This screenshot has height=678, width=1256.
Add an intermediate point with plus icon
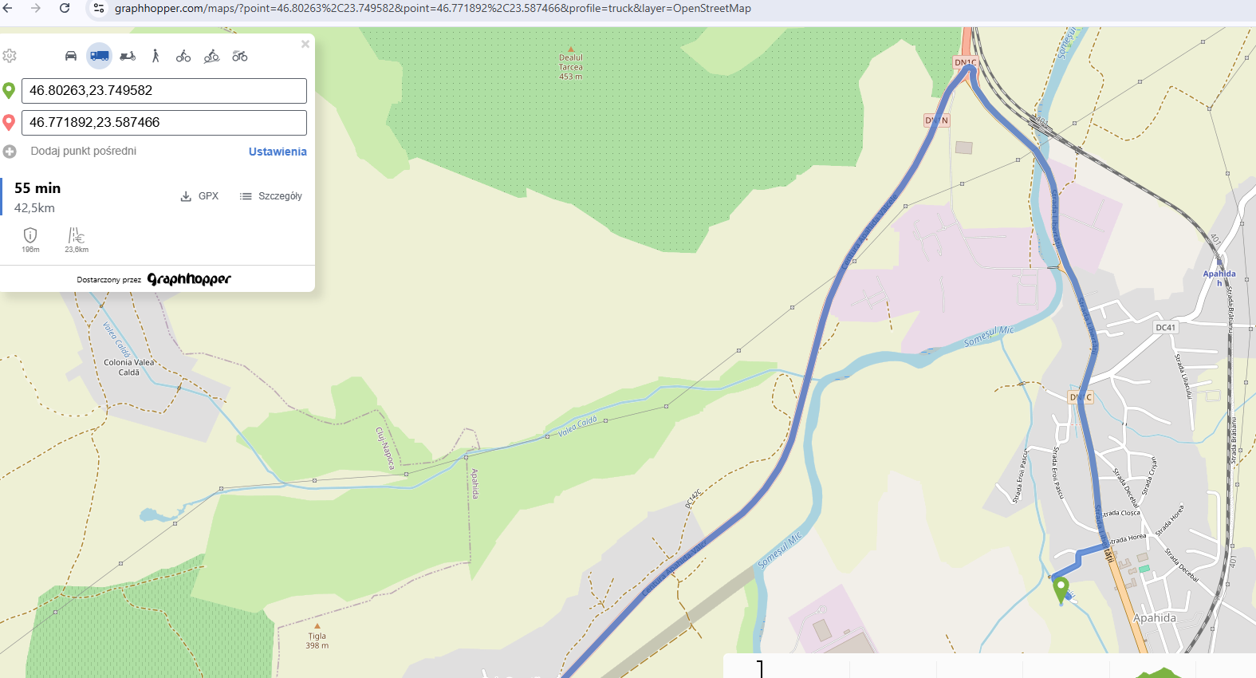tap(10, 152)
